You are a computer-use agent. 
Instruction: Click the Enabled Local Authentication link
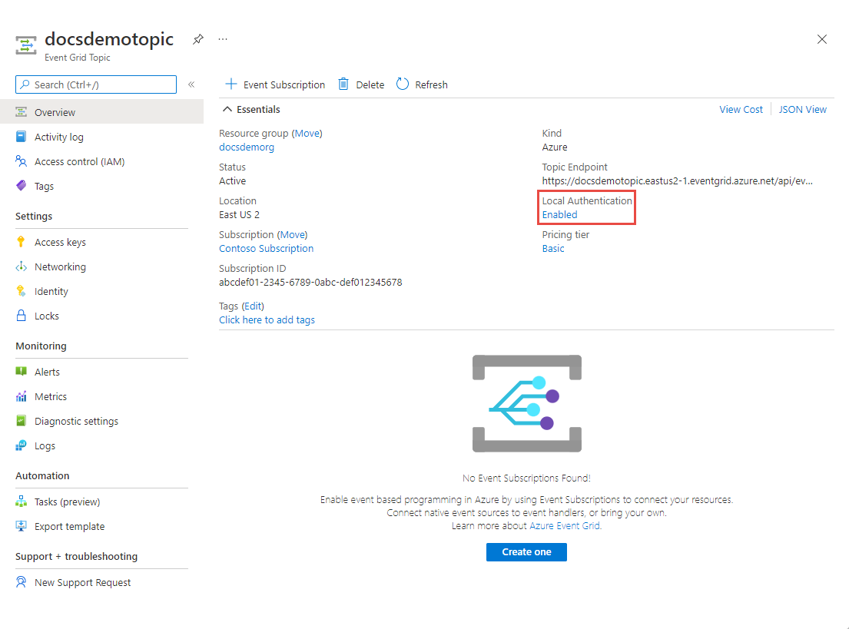pos(559,214)
